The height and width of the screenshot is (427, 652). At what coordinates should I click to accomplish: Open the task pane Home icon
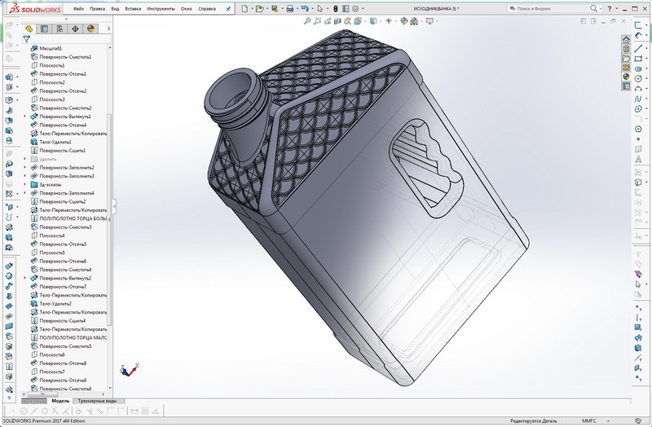click(x=626, y=40)
